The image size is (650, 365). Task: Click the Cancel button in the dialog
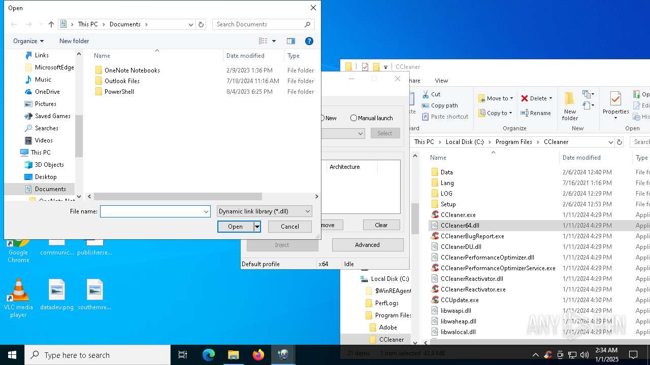(290, 227)
